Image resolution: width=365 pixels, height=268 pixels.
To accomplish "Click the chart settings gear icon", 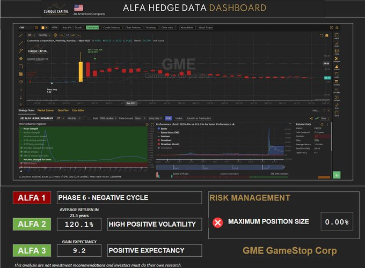I will point(55,35).
